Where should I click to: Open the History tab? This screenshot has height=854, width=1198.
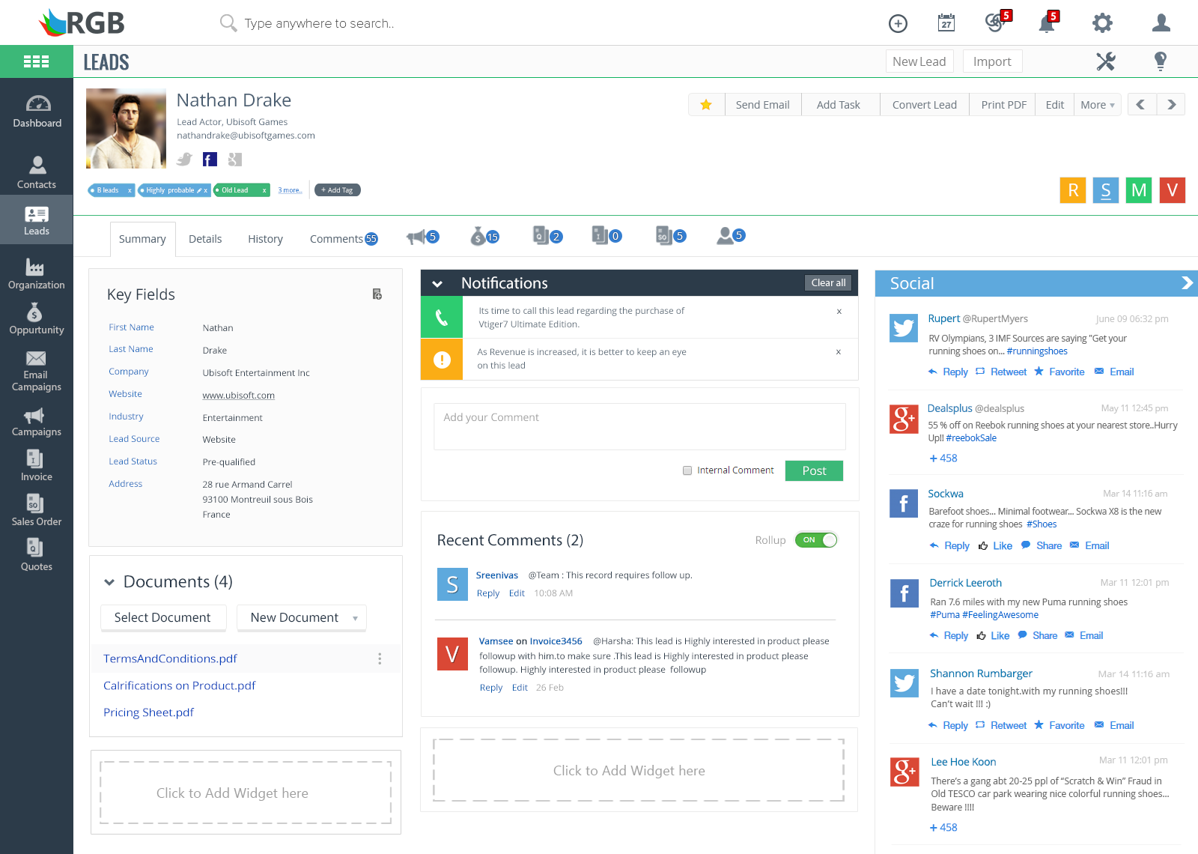point(265,238)
